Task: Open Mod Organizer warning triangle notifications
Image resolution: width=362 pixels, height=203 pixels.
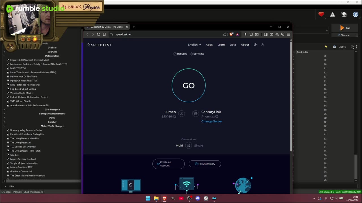Action: [333, 14]
